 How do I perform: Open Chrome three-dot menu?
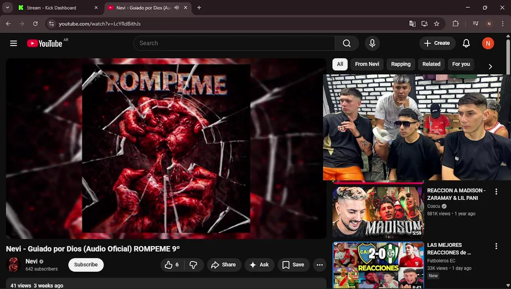[x=503, y=24]
